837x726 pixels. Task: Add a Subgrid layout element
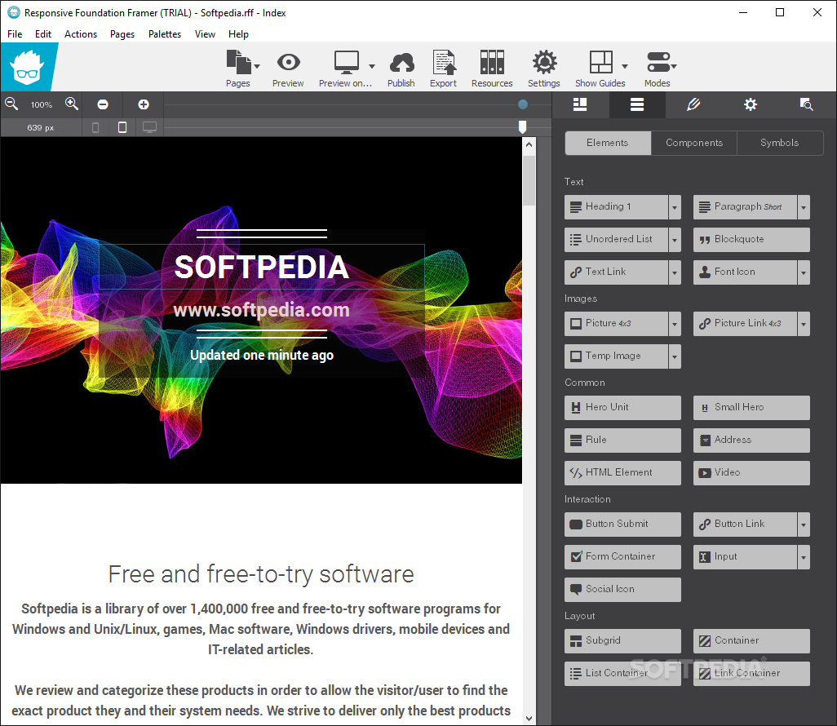coord(622,640)
